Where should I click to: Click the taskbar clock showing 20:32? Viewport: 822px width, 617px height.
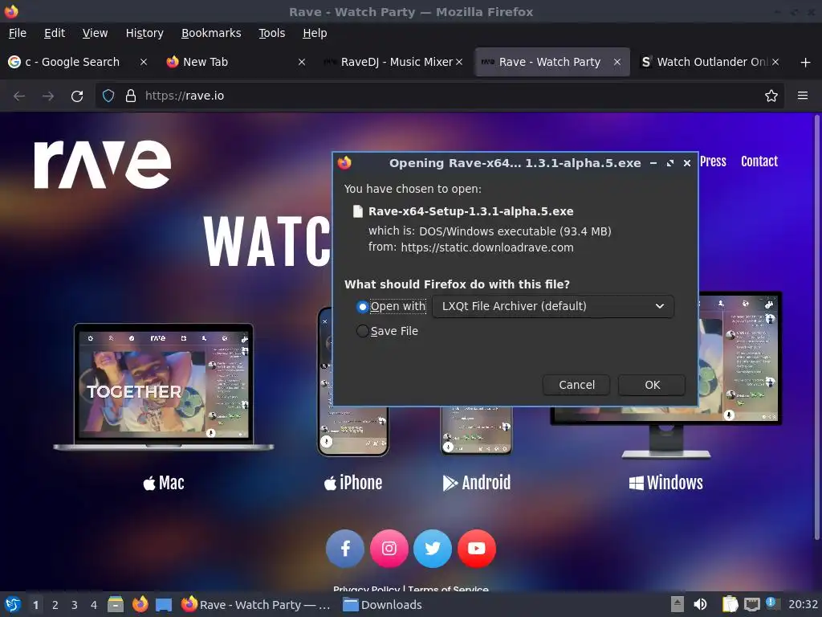[x=803, y=605]
